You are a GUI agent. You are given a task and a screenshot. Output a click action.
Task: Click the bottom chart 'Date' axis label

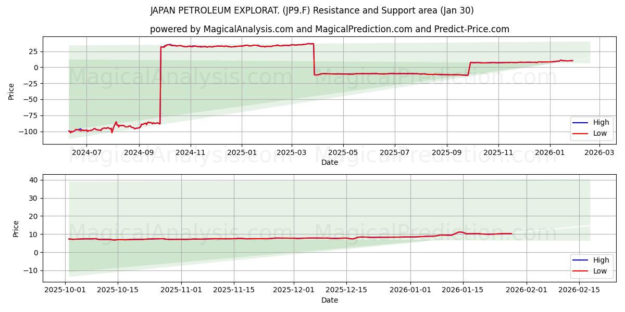(x=330, y=300)
